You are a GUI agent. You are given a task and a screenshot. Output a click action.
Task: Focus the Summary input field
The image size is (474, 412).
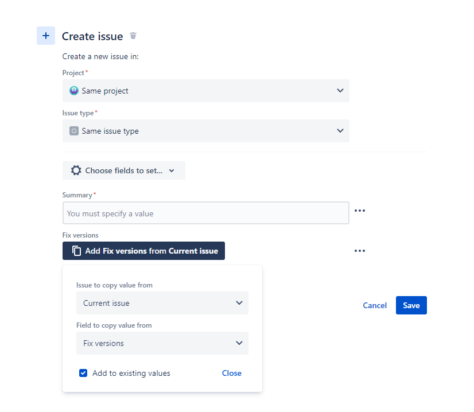[205, 213]
